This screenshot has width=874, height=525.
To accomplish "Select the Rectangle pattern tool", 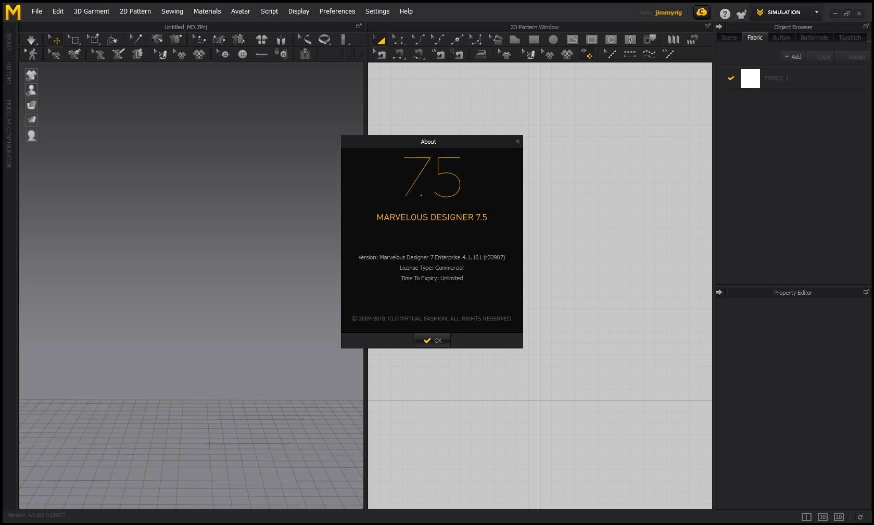I will [534, 40].
